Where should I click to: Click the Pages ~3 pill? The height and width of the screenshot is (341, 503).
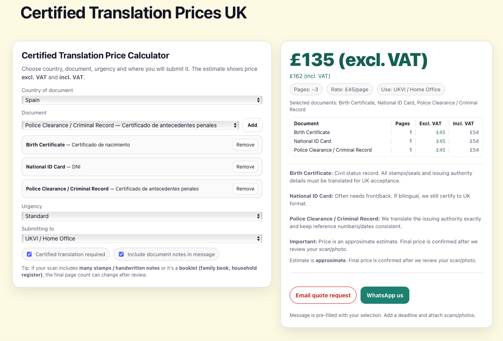[x=306, y=90]
